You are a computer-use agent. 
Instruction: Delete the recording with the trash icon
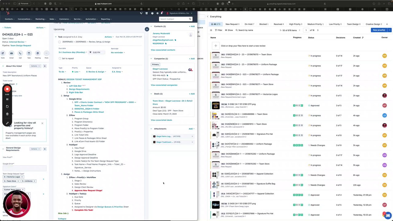(x=7, y=114)
